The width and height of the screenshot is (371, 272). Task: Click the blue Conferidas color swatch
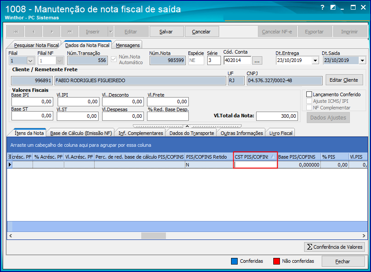coord(234,261)
